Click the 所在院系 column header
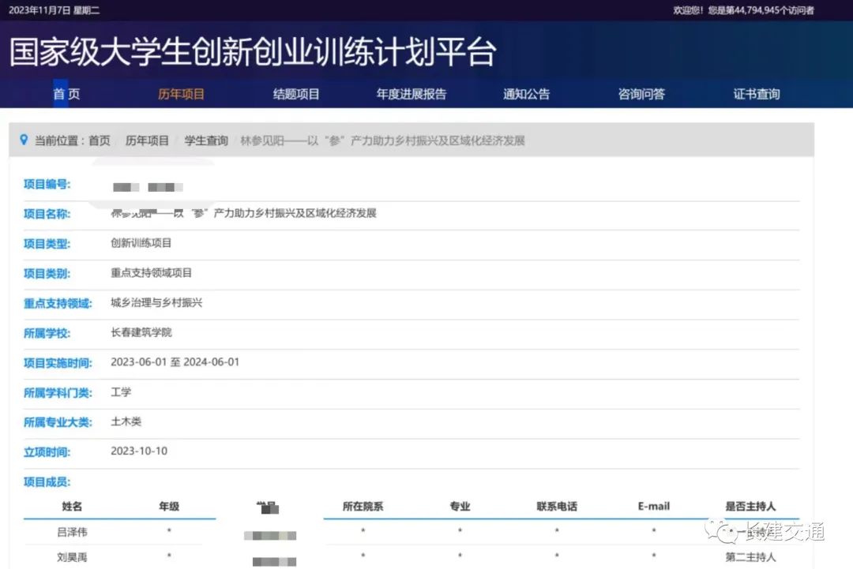 click(x=363, y=506)
